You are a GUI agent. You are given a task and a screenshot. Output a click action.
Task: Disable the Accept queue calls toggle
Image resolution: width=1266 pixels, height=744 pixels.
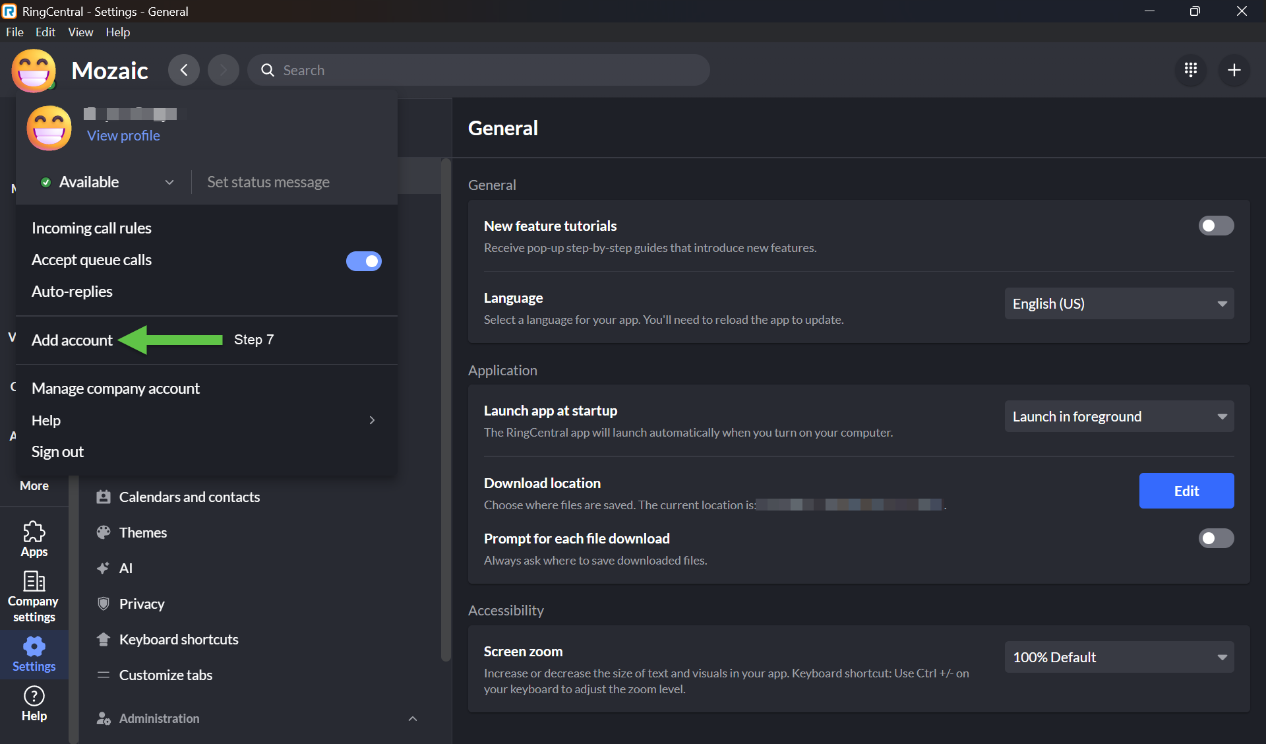(363, 261)
